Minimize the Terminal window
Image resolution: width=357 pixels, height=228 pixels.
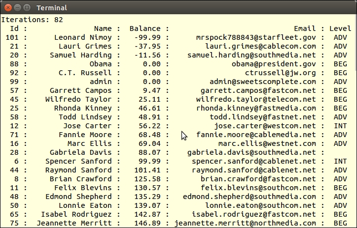click(18, 8)
